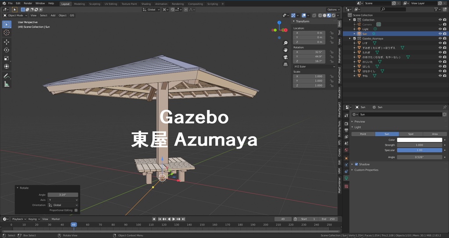
Task: Jump to the start frame
Action: click(x=160, y=219)
